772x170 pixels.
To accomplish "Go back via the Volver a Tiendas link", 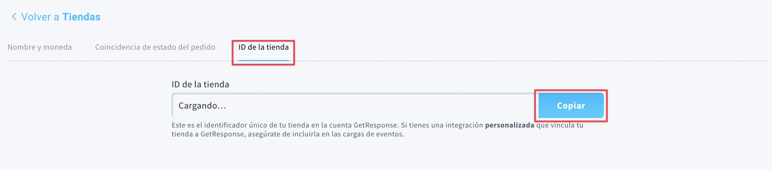I will point(56,17).
